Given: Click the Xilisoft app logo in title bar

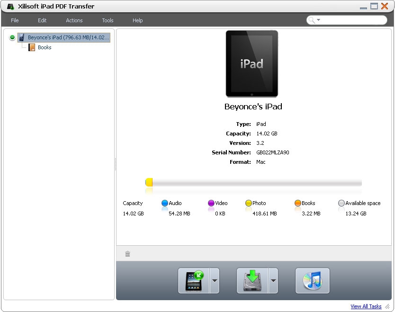Looking at the screenshot, I should tap(9, 7).
